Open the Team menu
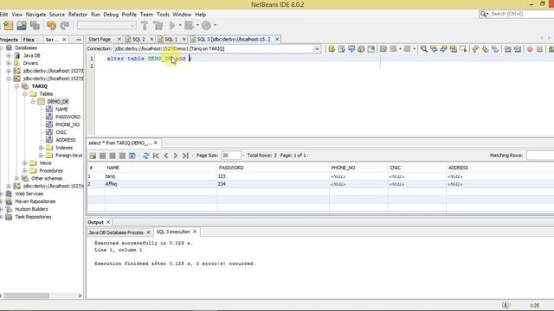The width and height of the screenshot is (554, 311). [146, 15]
